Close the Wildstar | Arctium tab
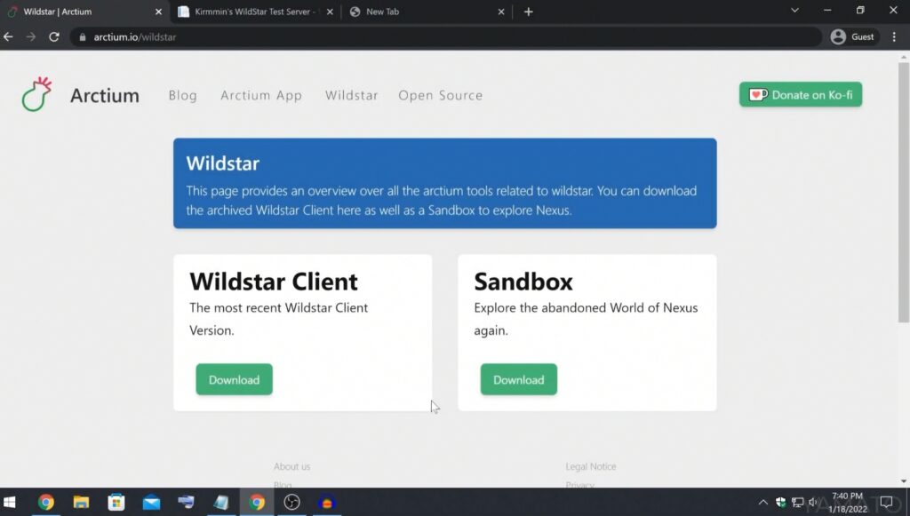The height and width of the screenshot is (516, 910). click(x=158, y=12)
